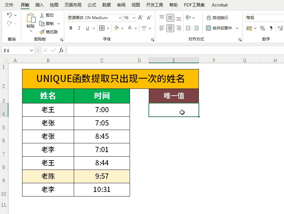The image size is (284, 214).
Task: Apply the comma number style
Action: click(x=271, y=28)
